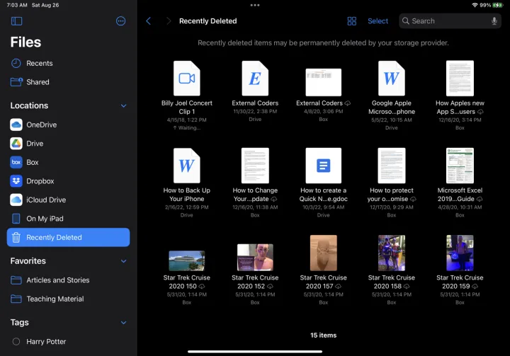Open Dropbox location in sidebar

(x=40, y=181)
